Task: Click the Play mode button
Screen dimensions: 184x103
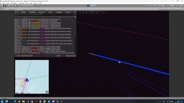Action: [x=88, y=6]
